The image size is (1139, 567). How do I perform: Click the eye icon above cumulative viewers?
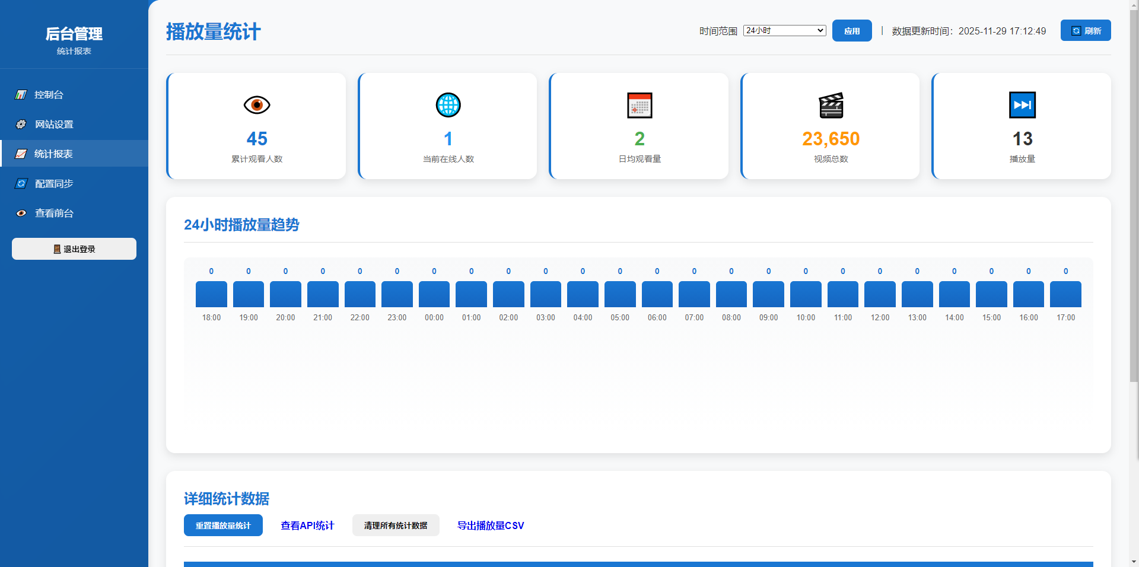(x=257, y=105)
